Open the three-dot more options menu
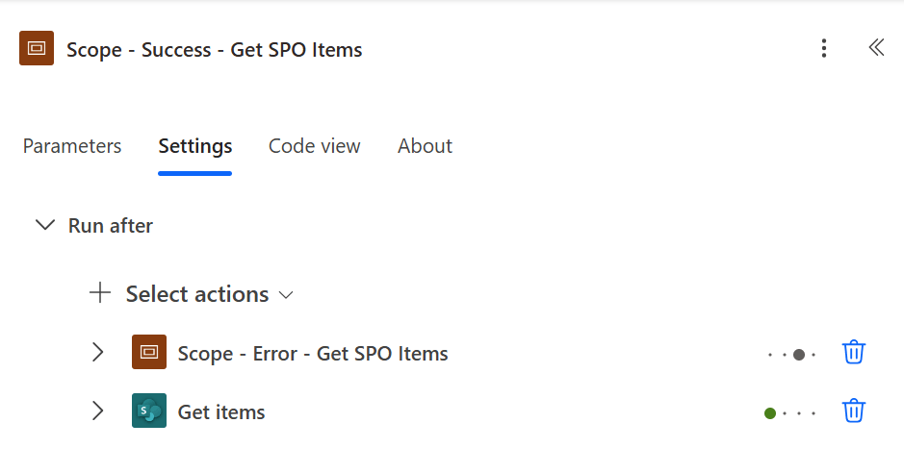904x473 pixels. [823, 48]
